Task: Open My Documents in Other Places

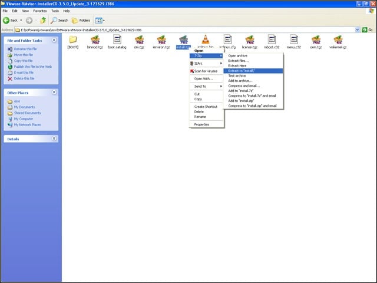Action: coord(24,107)
